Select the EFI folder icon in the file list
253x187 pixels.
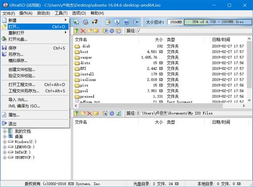[x=77, y=68]
